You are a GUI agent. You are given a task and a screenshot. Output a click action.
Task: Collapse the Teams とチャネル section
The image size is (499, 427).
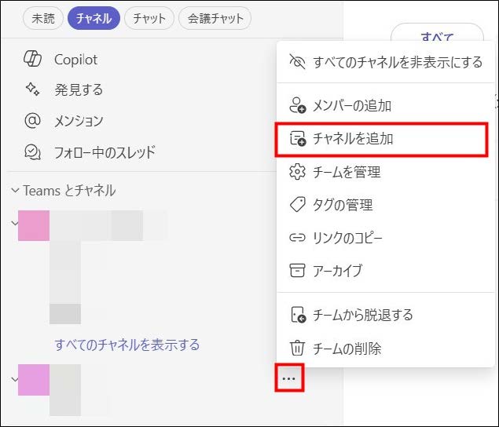click(15, 191)
